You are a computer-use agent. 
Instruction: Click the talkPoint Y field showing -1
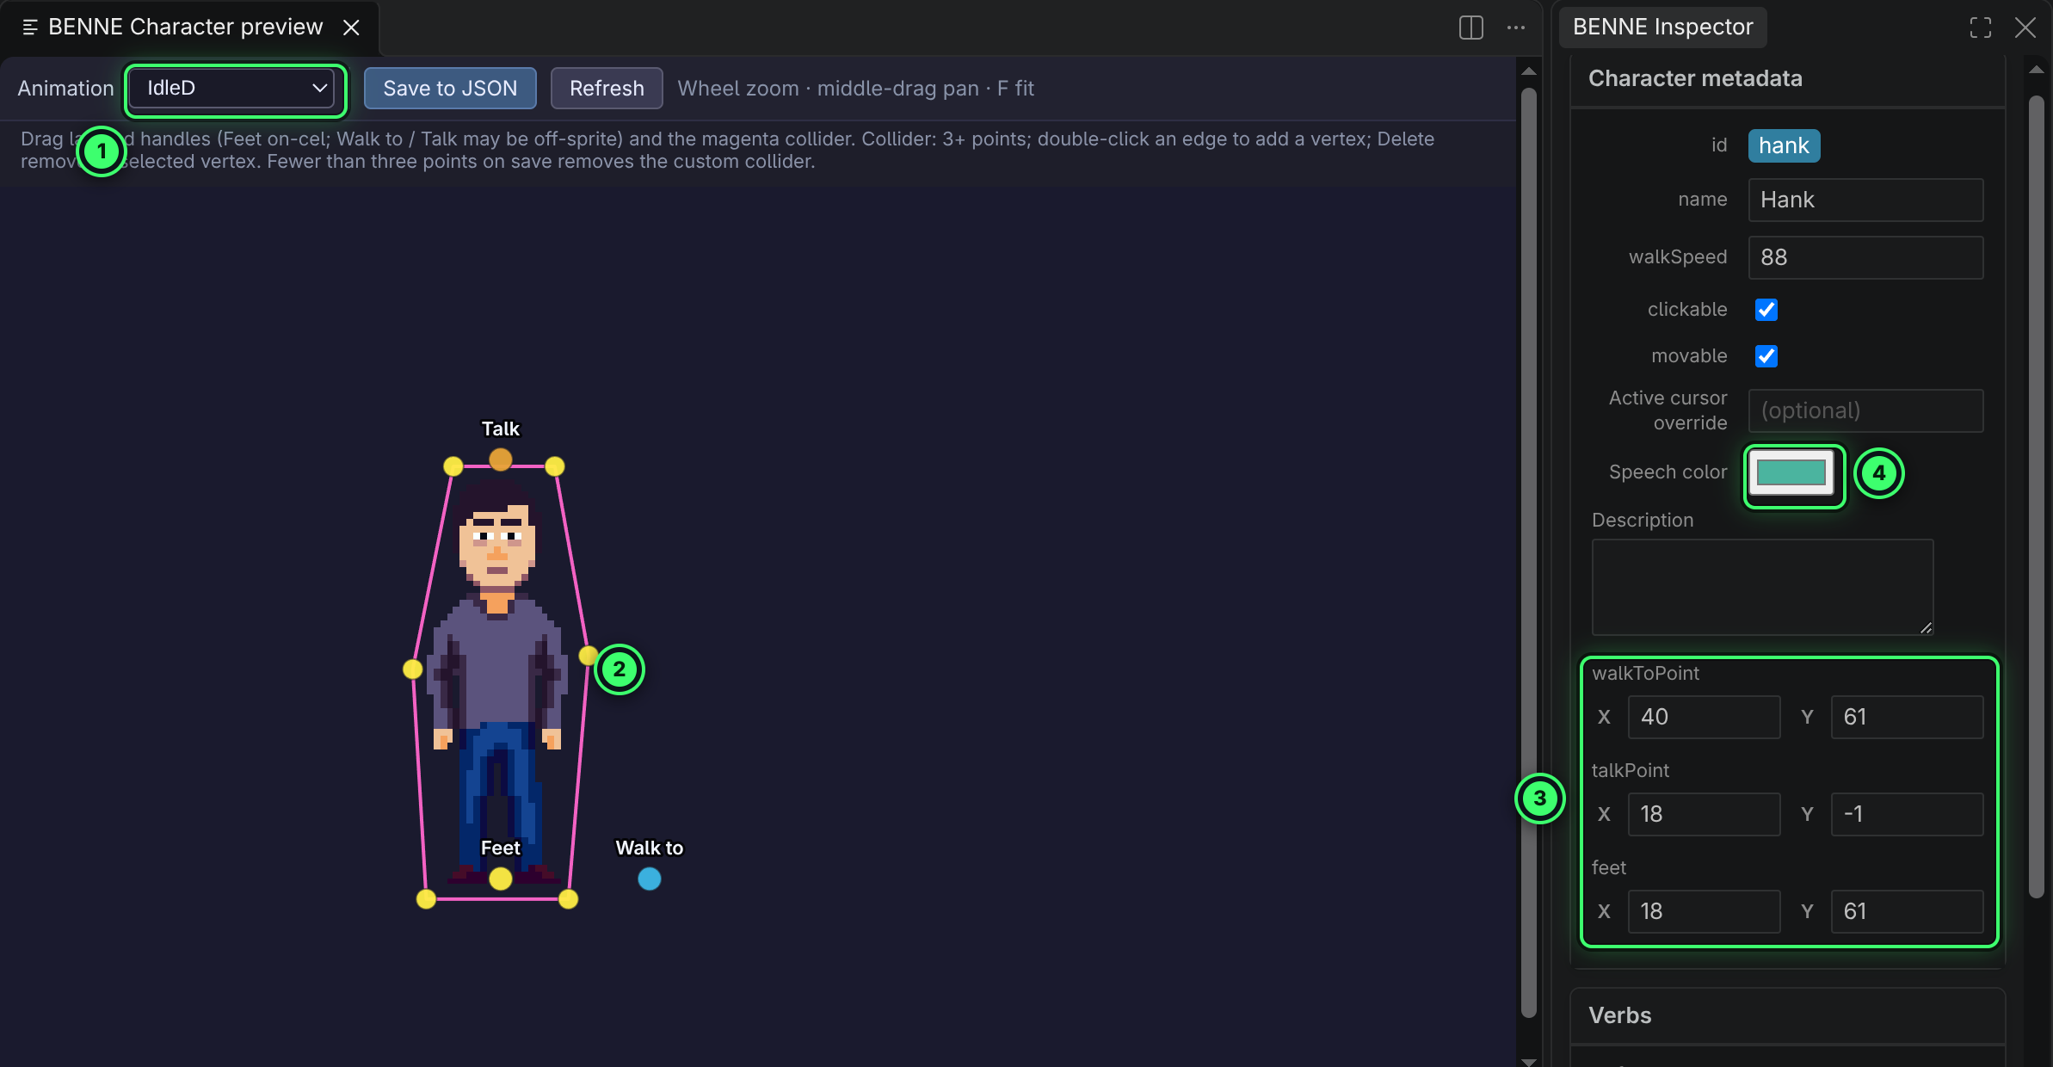(1907, 814)
